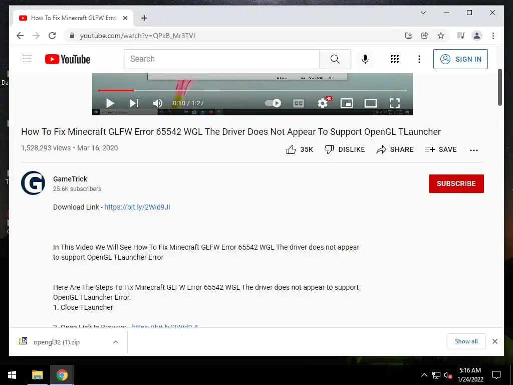Open muted volume tray icon
Viewport: 513px width, 385px height.
pyautogui.click(x=448, y=375)
